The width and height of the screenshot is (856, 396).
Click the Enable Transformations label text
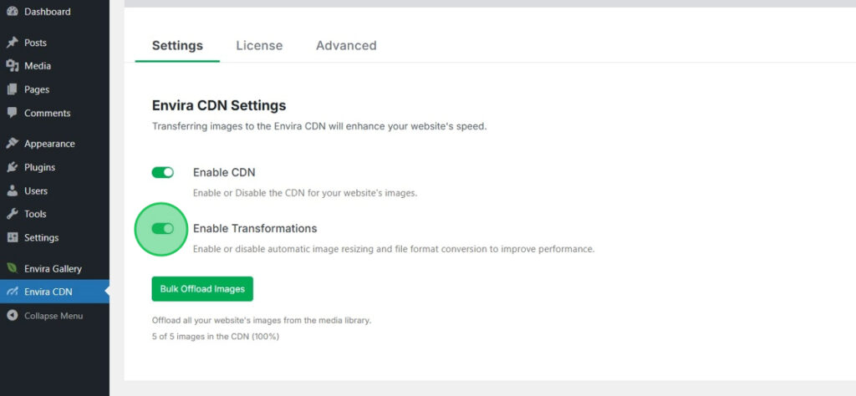click(255, 228)
